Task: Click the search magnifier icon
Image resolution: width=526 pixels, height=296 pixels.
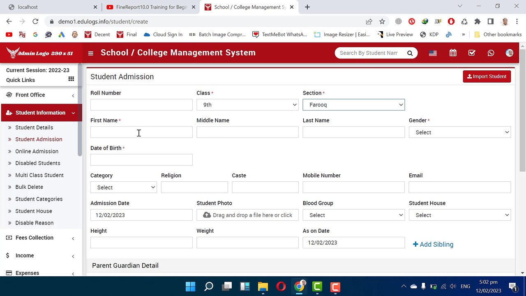Action: [410, 53]
